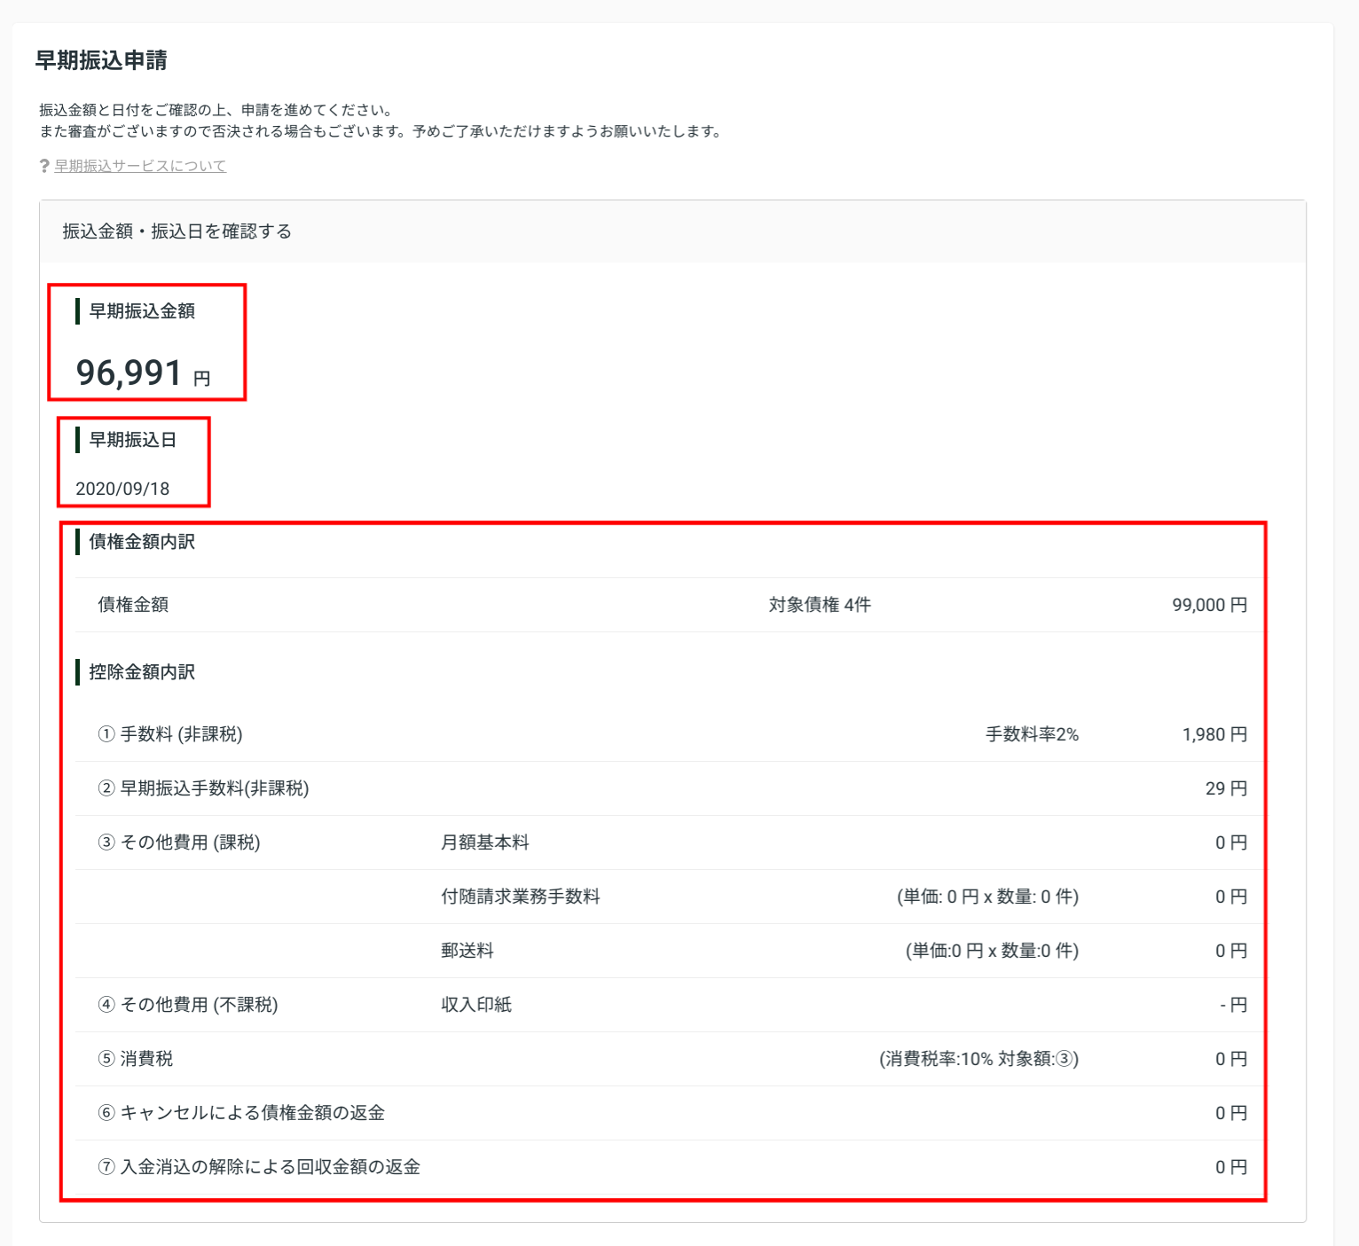This screenshot has height=1246, width=1359.
Task: Select the ⑦ 入金消込の解除による回収金額の返金 label
Action: click(259, 1167)
